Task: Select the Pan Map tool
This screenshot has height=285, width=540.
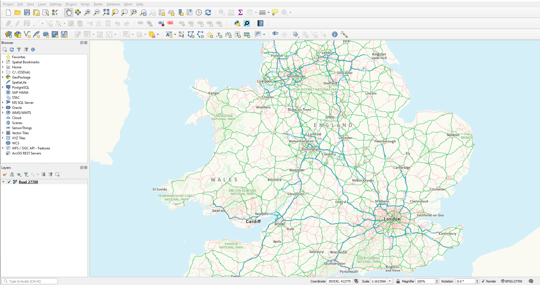Action: 68,12
